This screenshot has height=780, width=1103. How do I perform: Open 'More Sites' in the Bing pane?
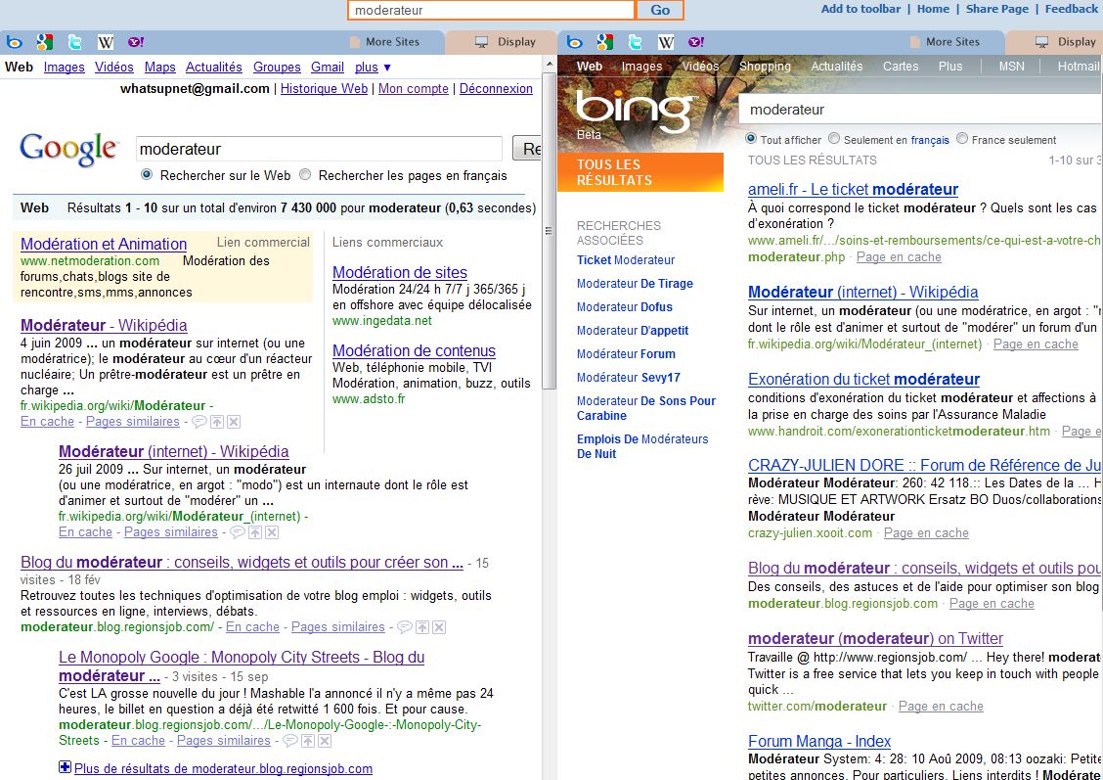(945, 42)
